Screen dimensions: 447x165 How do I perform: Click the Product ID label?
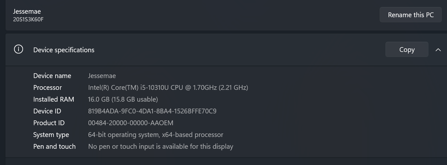49,123
